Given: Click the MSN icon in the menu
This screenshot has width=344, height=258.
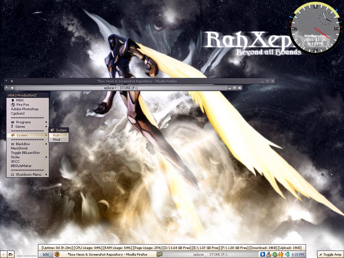Looking at the screenshot, I should click(x=13, y=100).
